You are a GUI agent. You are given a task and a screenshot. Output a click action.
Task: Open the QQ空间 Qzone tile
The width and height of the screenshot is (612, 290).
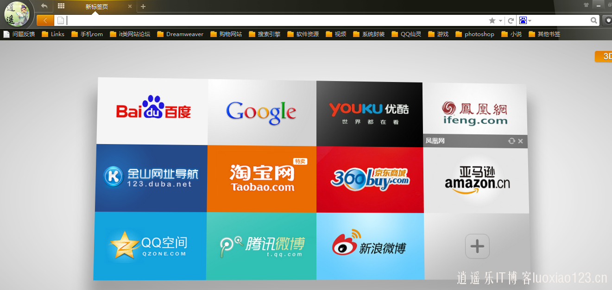[x=150, y=246]
